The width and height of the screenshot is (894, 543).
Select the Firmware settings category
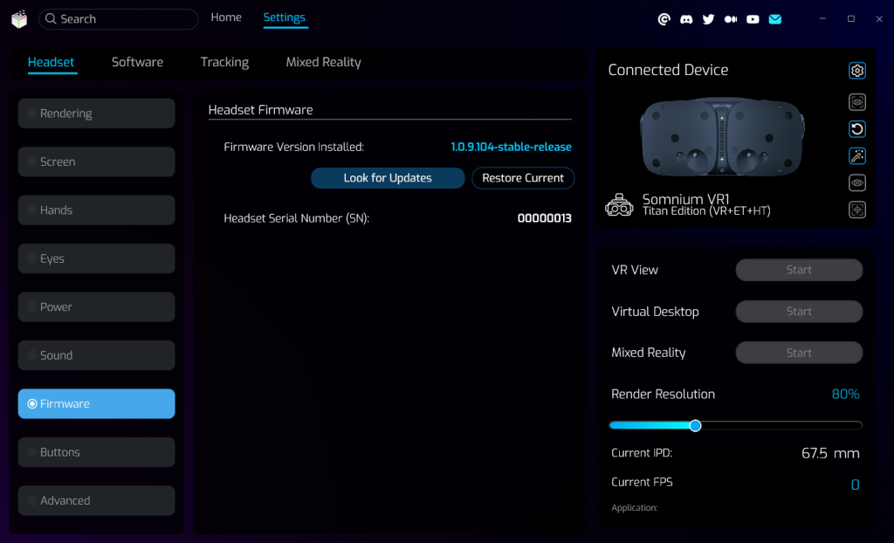(96, 404)
